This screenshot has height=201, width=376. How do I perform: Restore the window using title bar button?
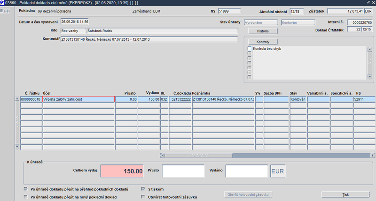368,3
